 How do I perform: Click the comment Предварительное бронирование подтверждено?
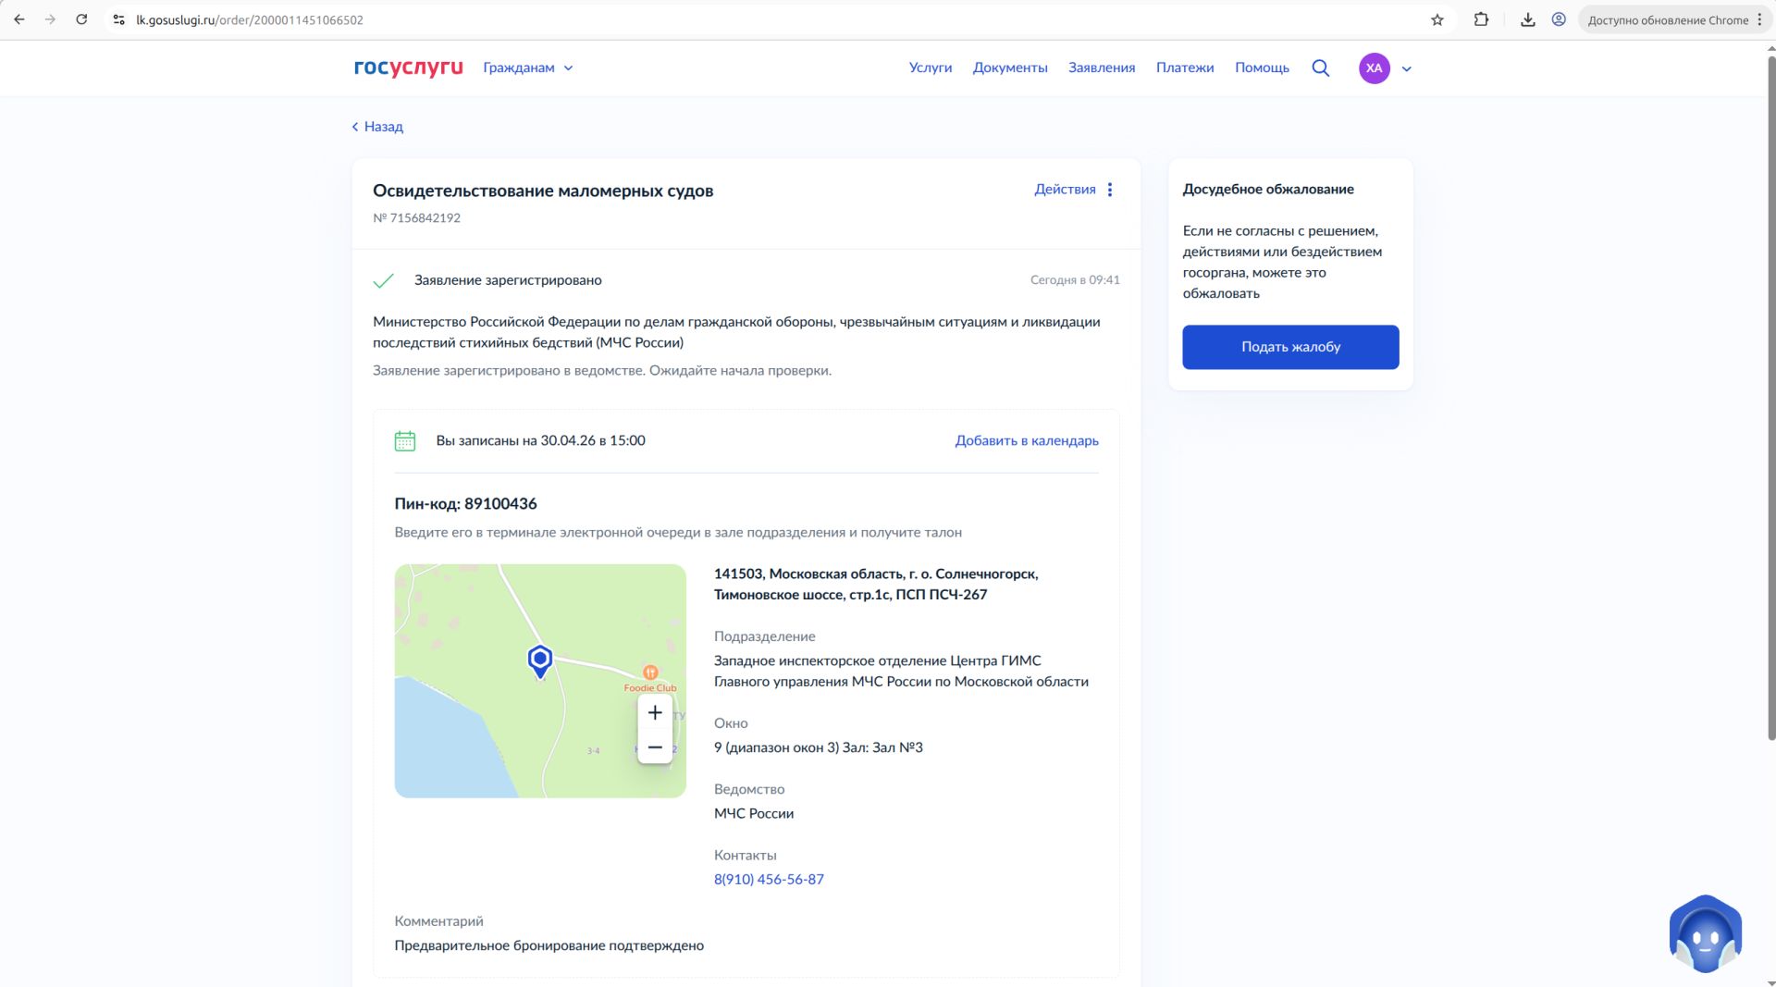point(549,945)
